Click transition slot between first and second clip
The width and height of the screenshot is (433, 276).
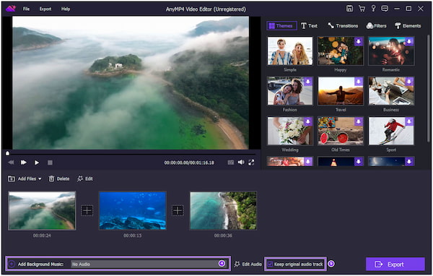coord(87,211)
